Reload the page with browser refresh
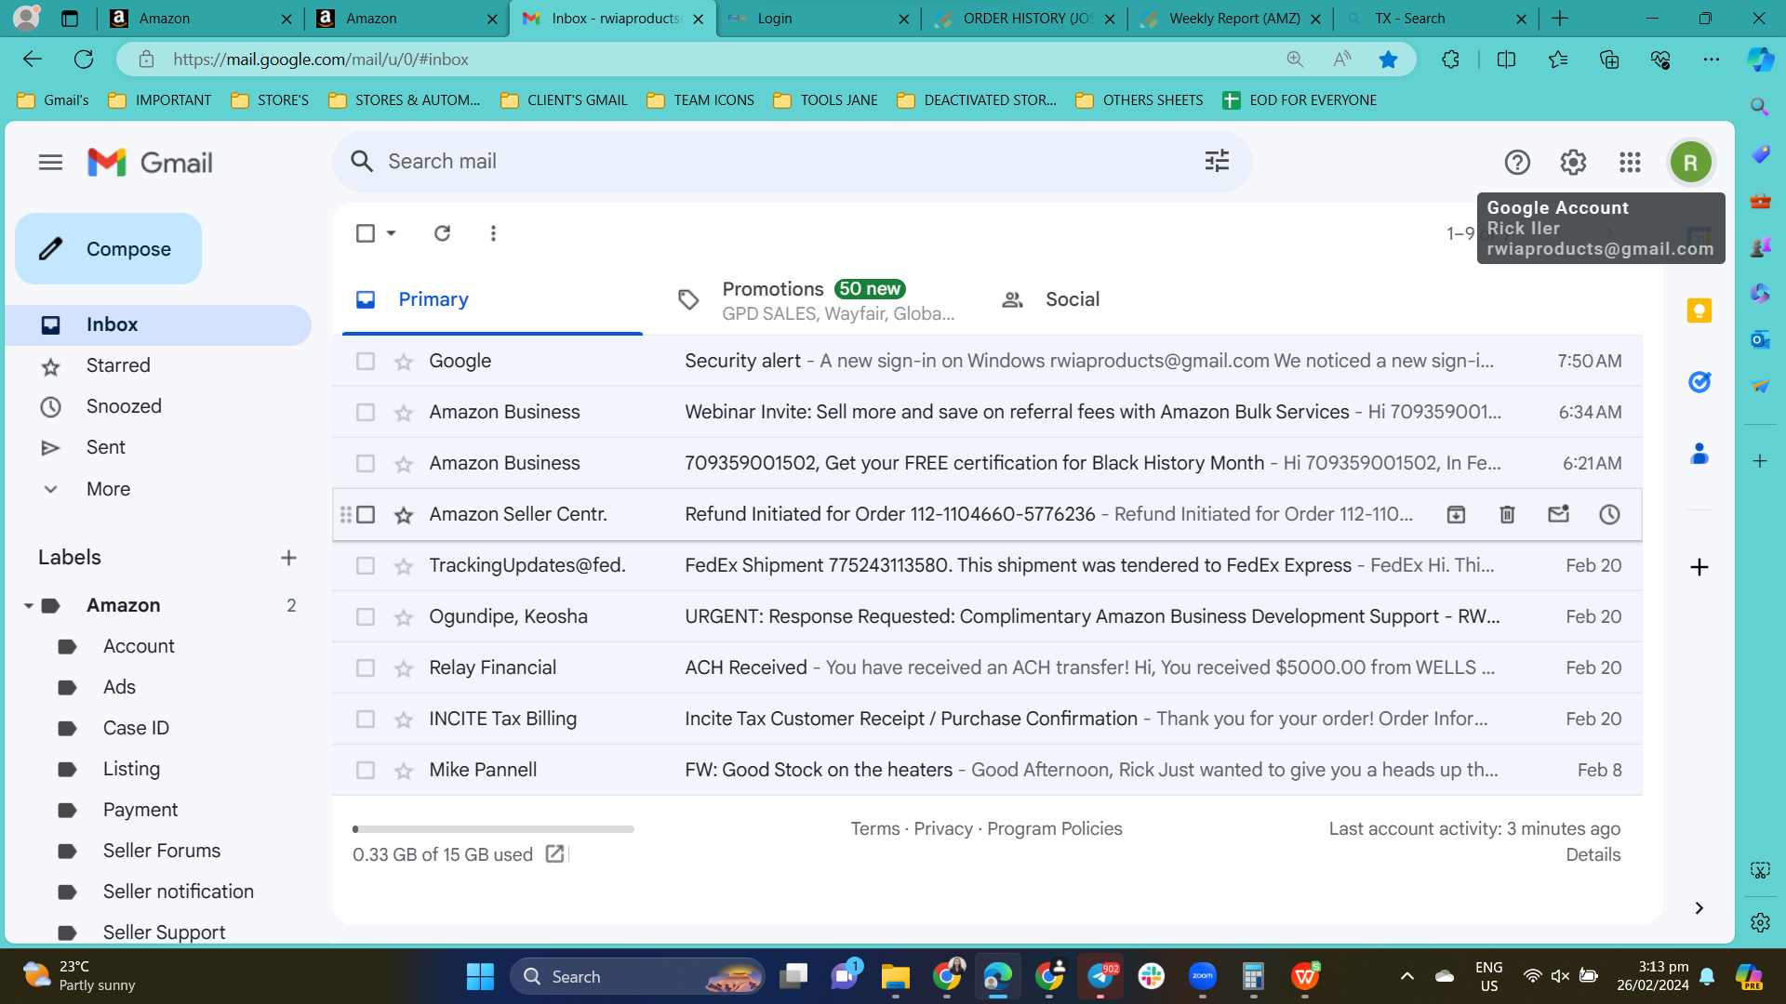This screenshot has height=1004, width=1786. (x=84, y=59)
